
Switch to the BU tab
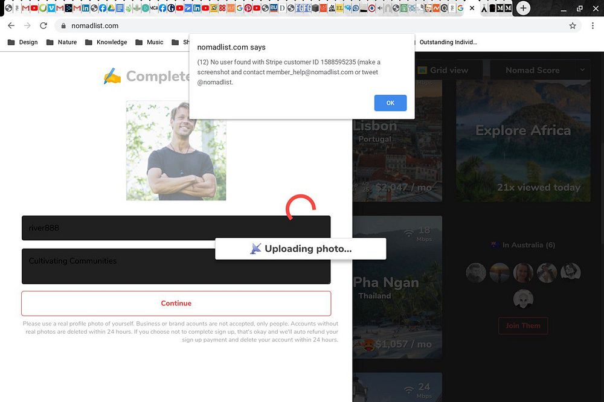274,8
